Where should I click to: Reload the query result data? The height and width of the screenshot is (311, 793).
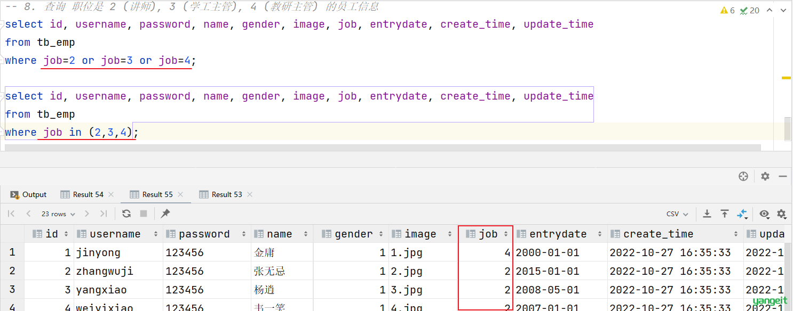point(126,214)
